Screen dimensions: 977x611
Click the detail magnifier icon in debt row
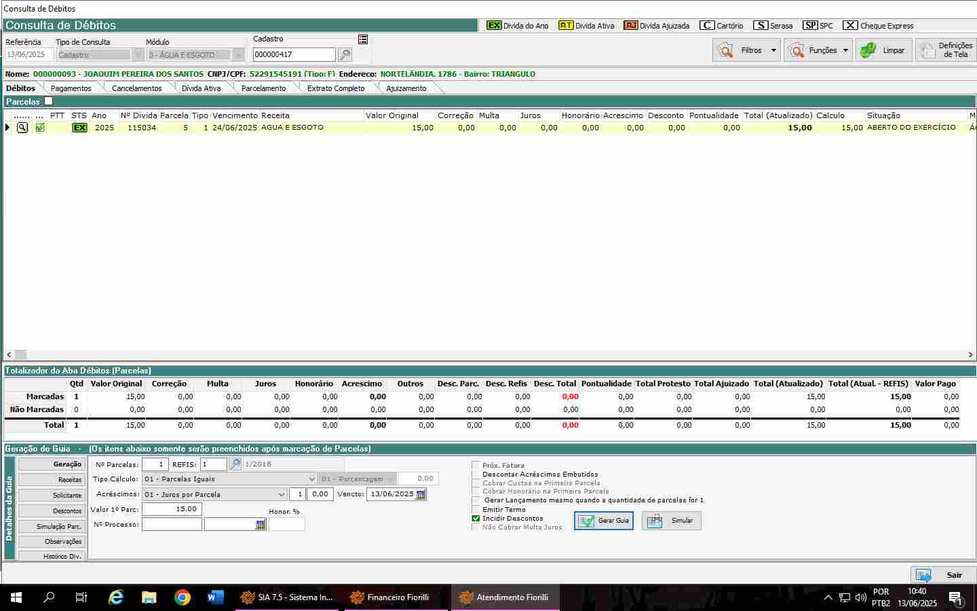pos(22,128)
